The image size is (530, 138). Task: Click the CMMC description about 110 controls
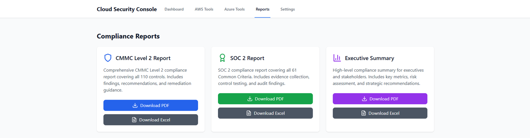pos(147,80)
